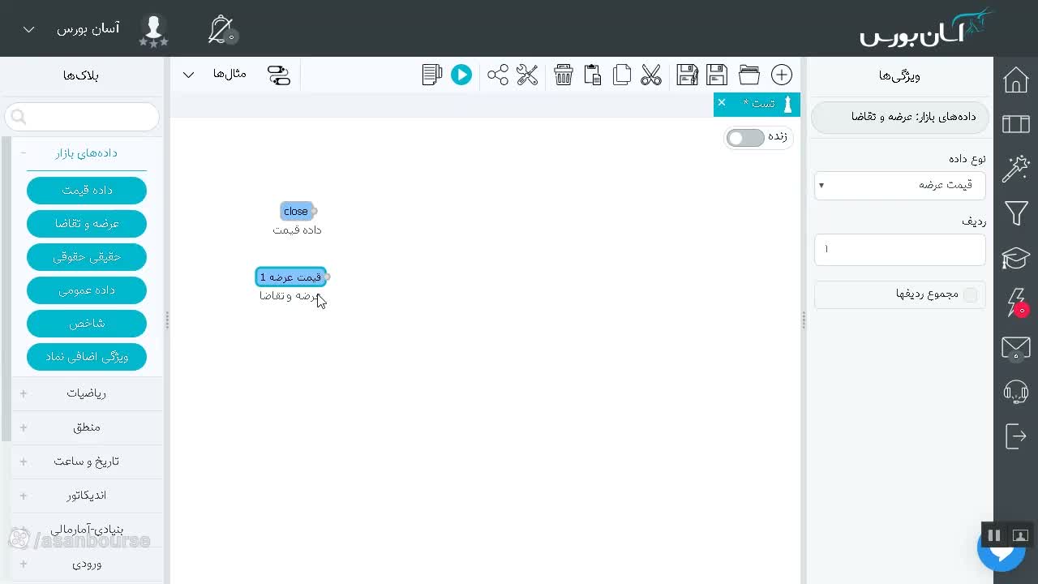Click the بنیادی-آمارمالی category label
This screenshot has width=1038, height=584.
click(87, 530)
